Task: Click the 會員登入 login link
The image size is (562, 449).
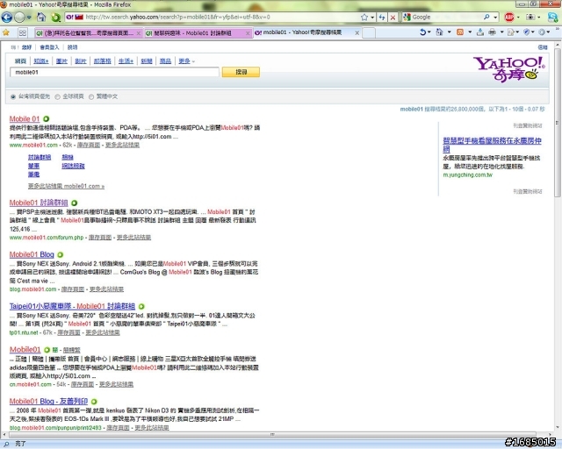Action: [x=49, y=47]
